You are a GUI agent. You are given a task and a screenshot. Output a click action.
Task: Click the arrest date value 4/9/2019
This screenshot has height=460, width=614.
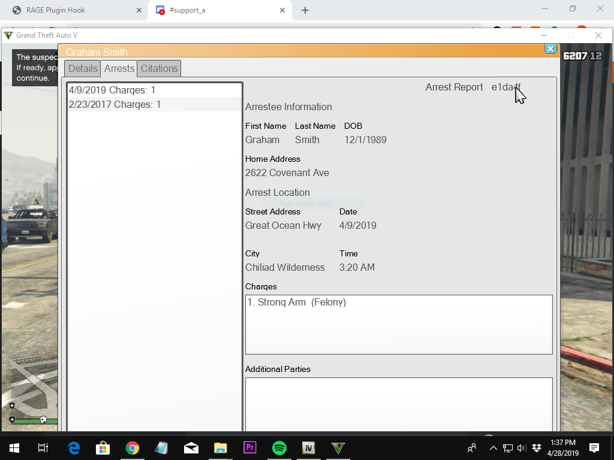[358, 226]
